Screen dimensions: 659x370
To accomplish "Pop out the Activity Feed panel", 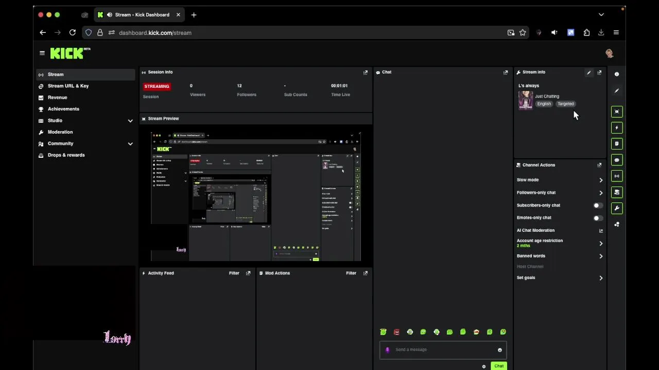I will 248,273.
